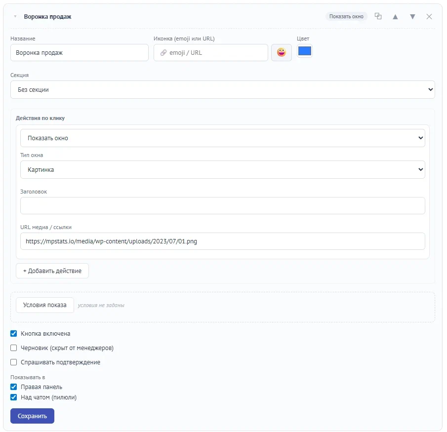
Task: Click the duplicate button icon in header
Action: [378, 16]
